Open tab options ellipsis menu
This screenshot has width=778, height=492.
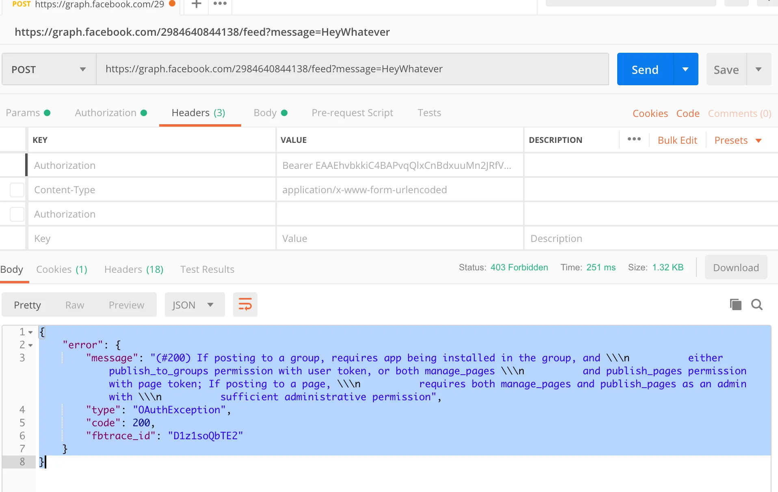click(x=220, y=4)
